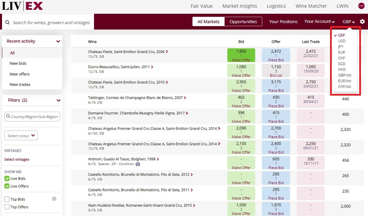Focus the Country/Region/Sub-Region filter field
Image resolution: width=368 pixels, height=216 pixels.
tap(32, 117)
